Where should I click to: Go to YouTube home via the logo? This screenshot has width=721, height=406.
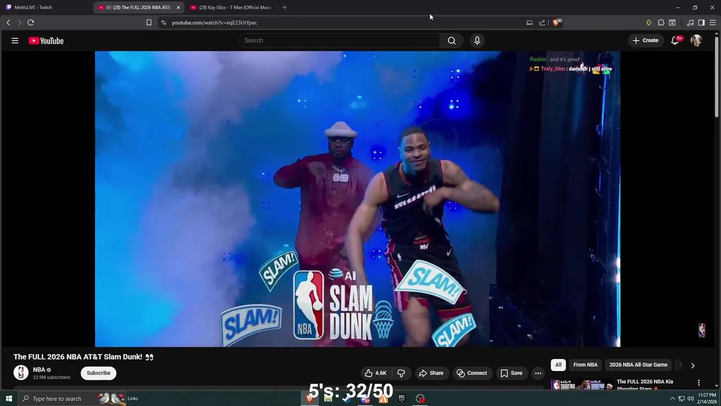pos(46,41)
